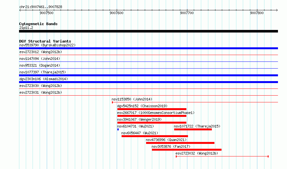Select the red bar for esv2667017
This screenshot has height=169, width=287.
(x=152, y=116)
